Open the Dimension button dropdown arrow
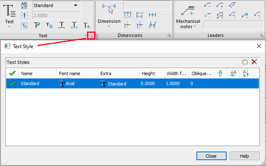Image resolution: width=266 pixels, height=166 pixels. click(x=109, y=26)
